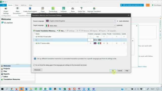
Task: Open Microsoft Teams from the taskbar
Action: pyautogui.click(x=93, y=89)
